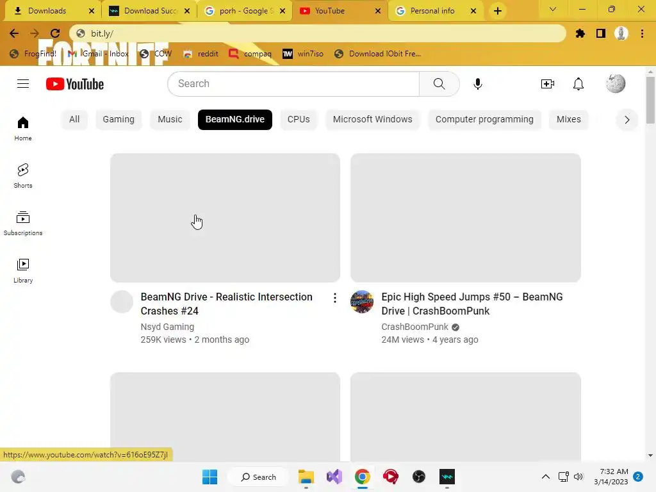Click the browser address bar
This screenshot has height=492, width=656.
point(318,33)
